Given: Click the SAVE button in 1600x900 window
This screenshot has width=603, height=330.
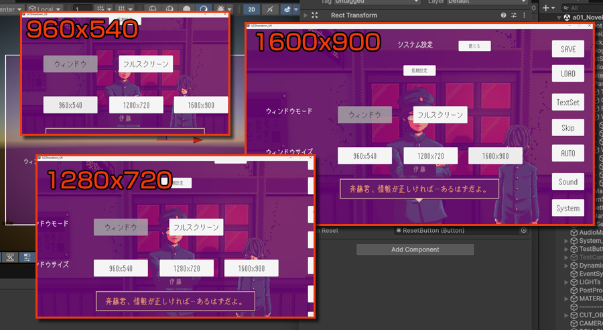Looking at the screenshot, I should point(567,49).
